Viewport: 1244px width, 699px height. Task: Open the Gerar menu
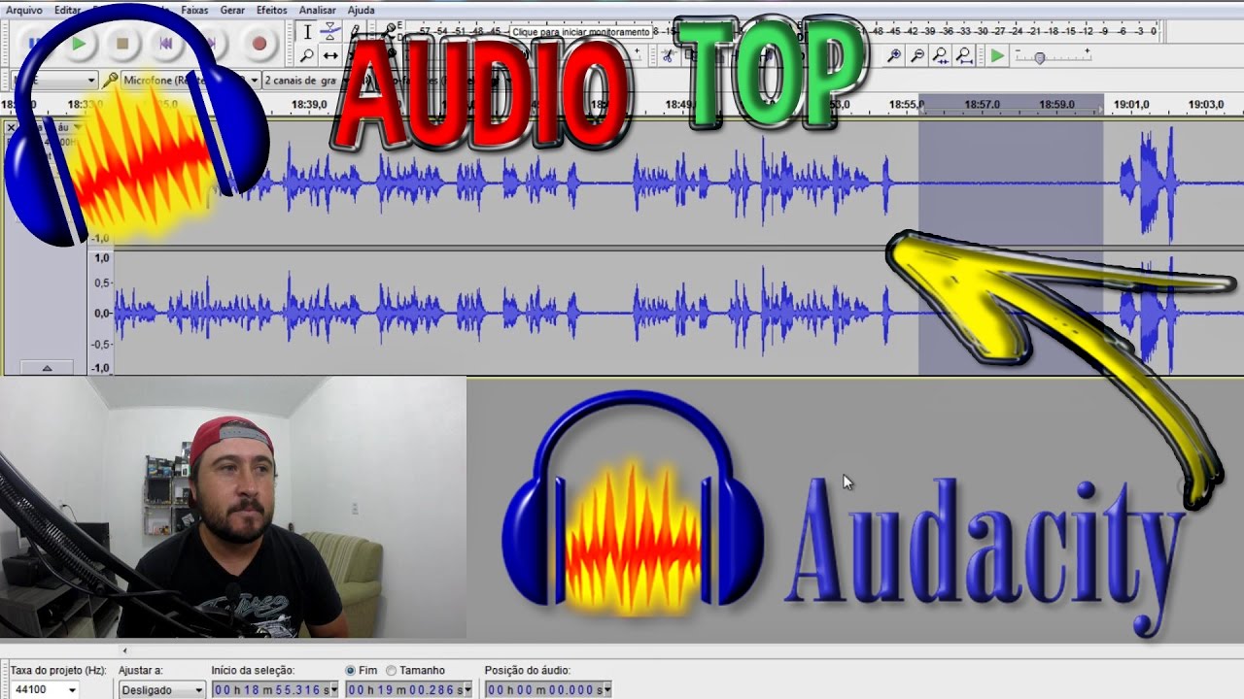pos(232,10)
